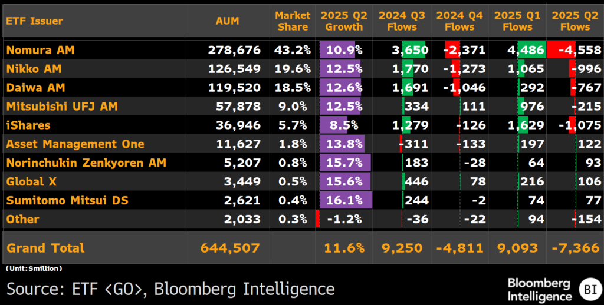Click Nikko AM's AUM value 126,549
Viewport: 604px width, 305px height.
click(x=235, y=69)
